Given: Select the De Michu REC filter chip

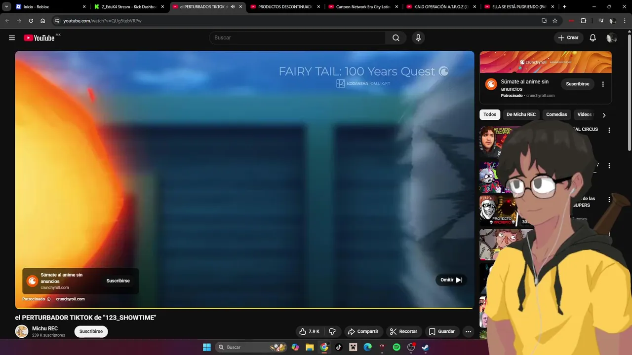Looking at the screenshot, I should 521,114.
